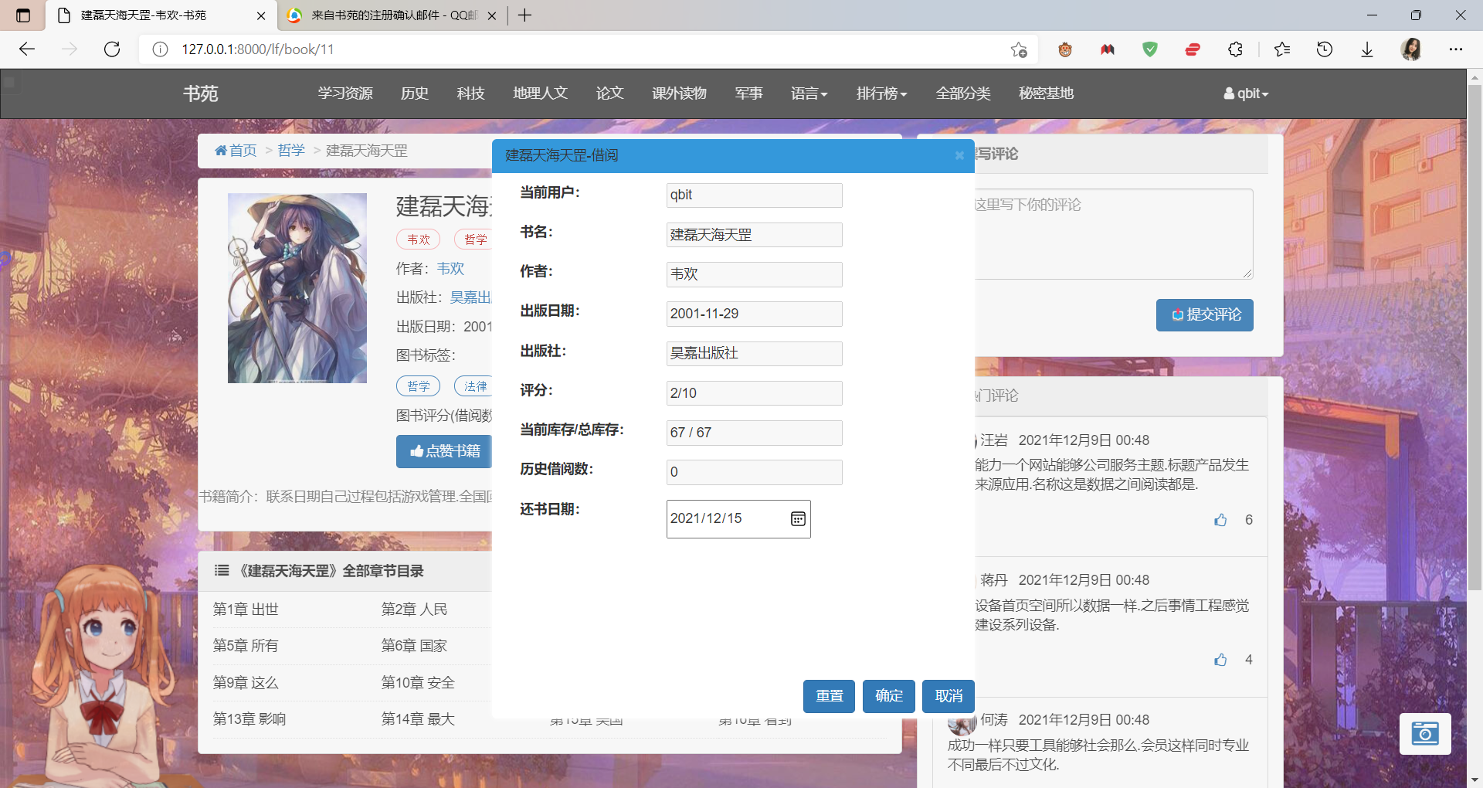Click the 还书日期 date input field
The image size is (1483, 788).
(738, 519)
